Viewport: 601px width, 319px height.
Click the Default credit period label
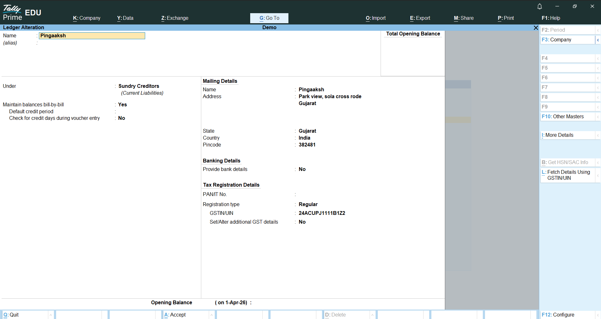coord(31,111)
